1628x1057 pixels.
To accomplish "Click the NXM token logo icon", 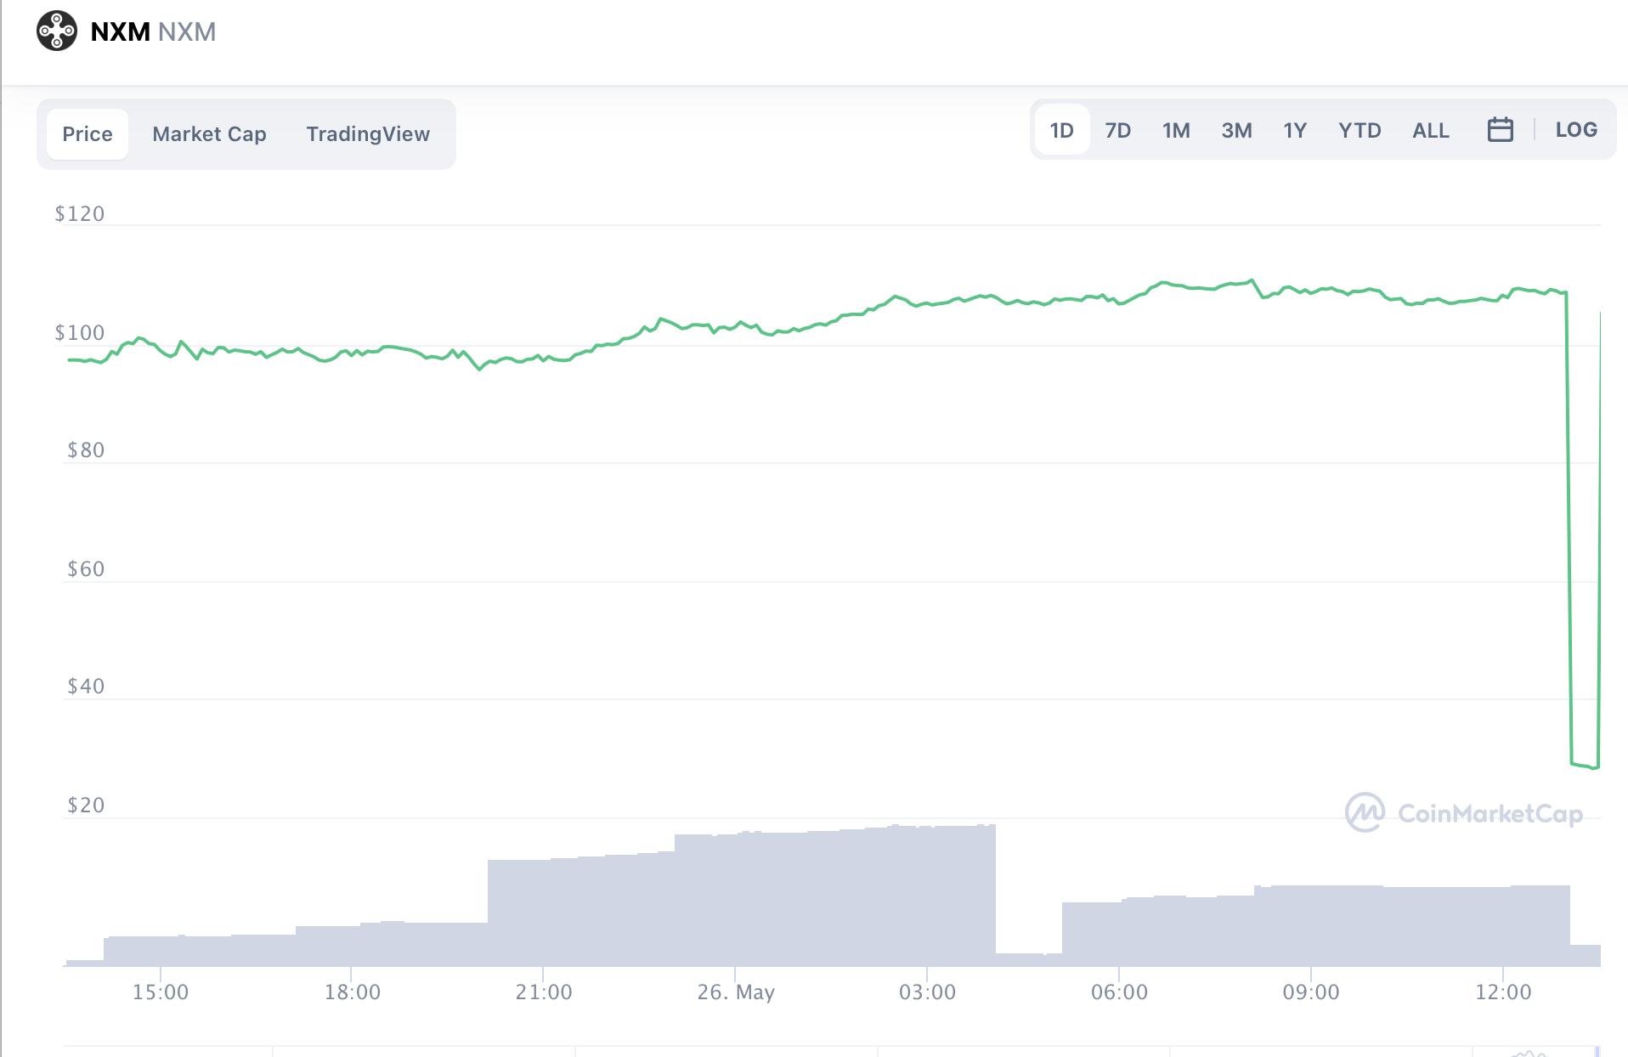I will [57, 31].
